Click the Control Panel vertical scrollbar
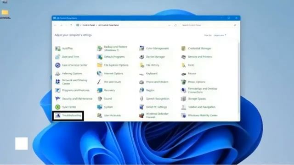Image resolution: width=294 pixels, height=165 pixels. [x=239, y=78]
